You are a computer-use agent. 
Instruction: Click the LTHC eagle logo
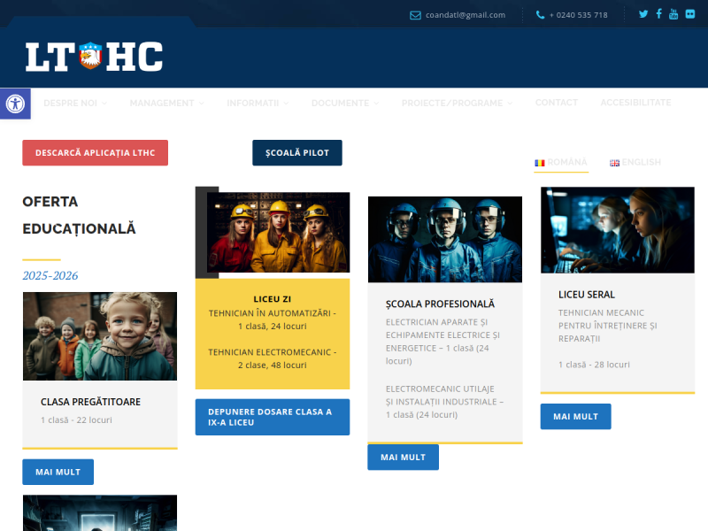click(92, 55)
